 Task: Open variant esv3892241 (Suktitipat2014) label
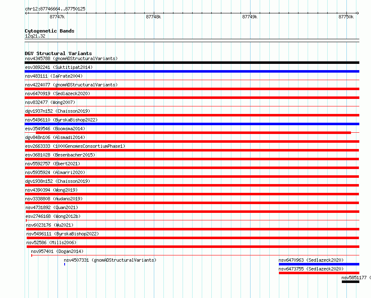[59, 67]
